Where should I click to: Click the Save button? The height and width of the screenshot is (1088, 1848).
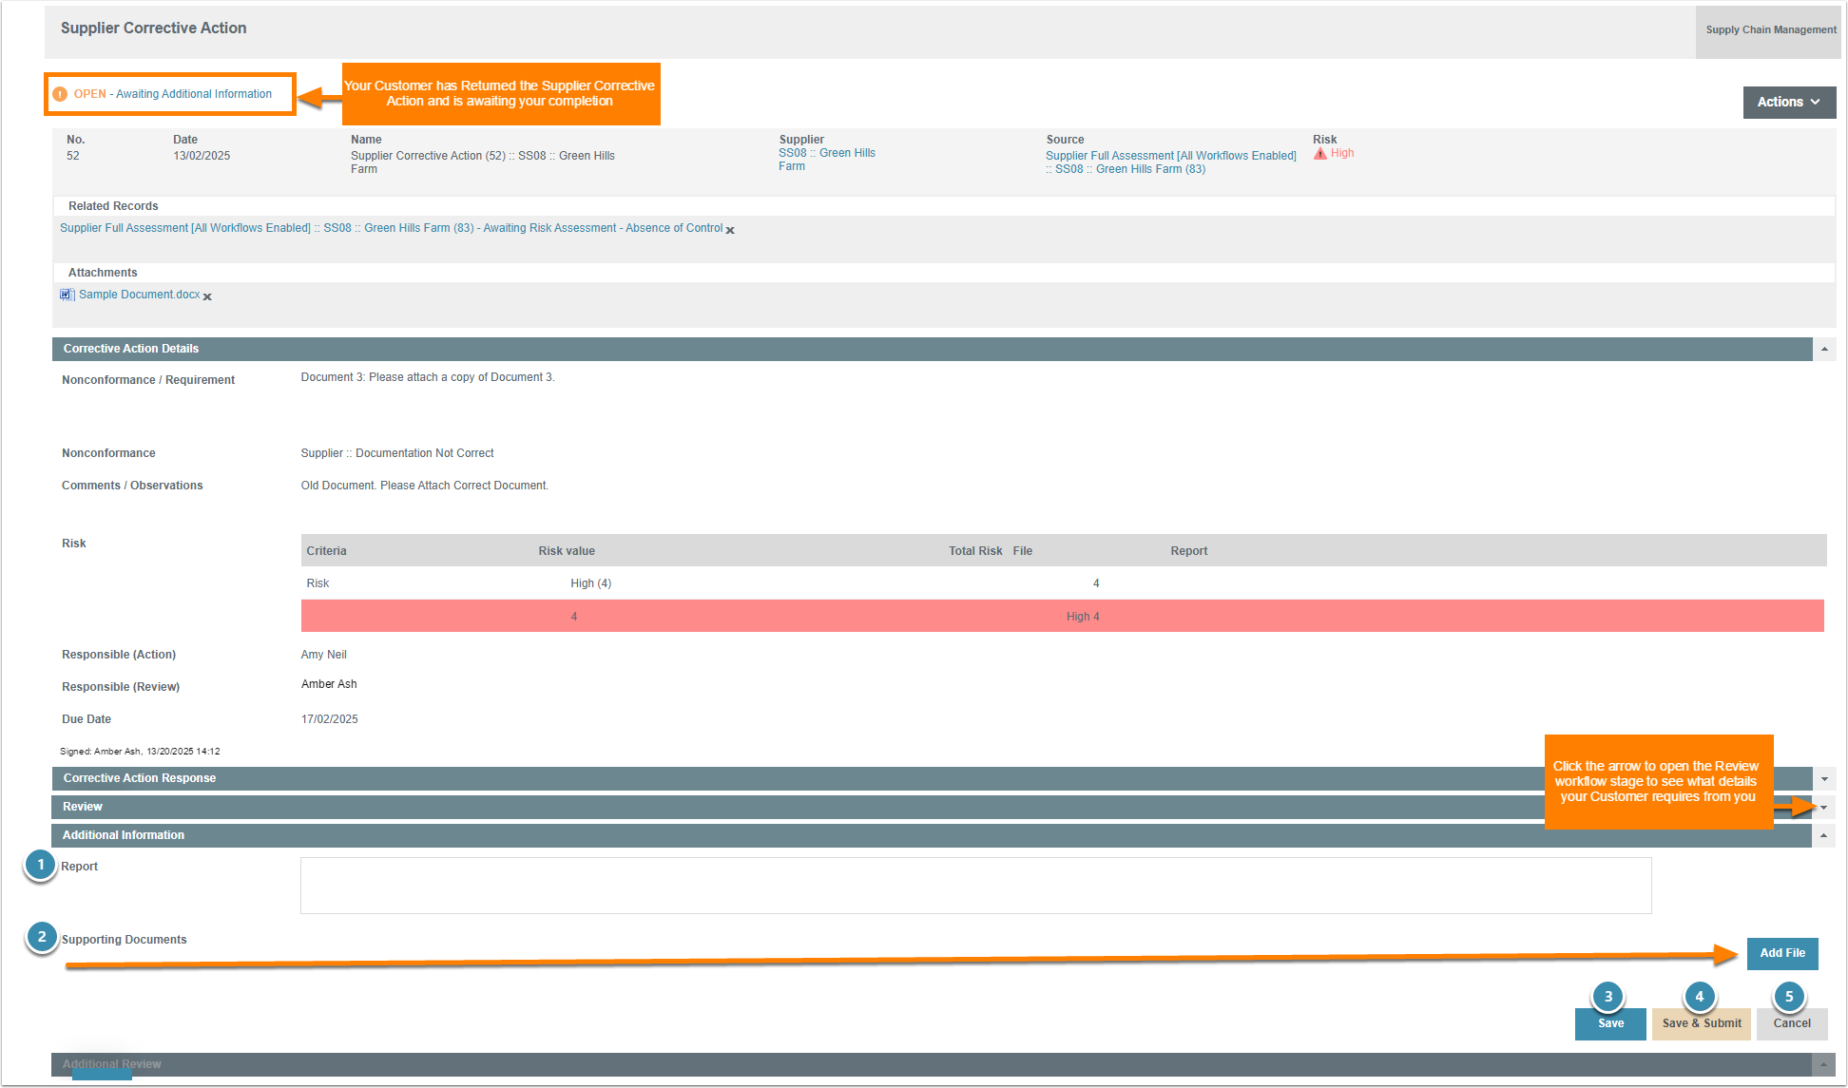click(x=1610, y=1024)
